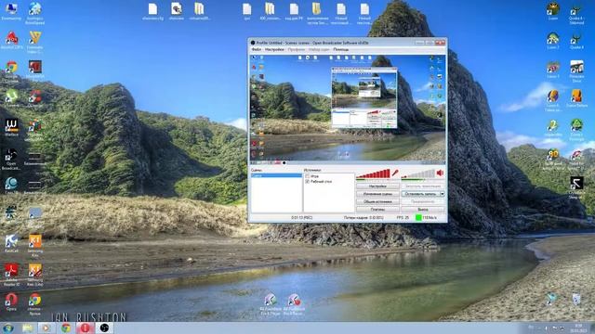This screenshot has width=595, height=334.
Task: Click the Запустить трансляцию button
Action: tap(423, 186)
